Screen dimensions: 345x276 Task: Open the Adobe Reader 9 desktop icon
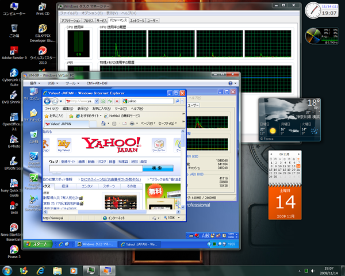pyautogui.click(x=13, y=51)
